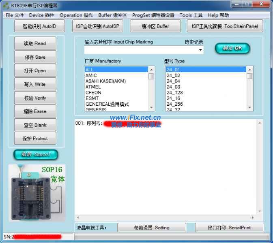Click the AutoID smart identify button

coord(40,26)
